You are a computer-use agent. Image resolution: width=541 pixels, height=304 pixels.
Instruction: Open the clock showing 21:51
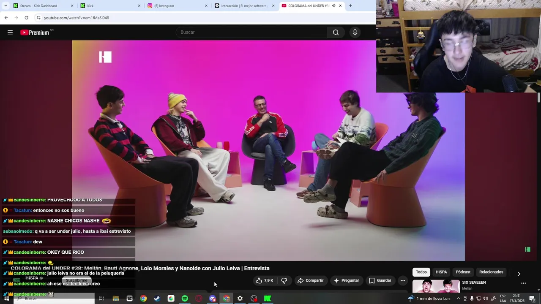(516, 299)
